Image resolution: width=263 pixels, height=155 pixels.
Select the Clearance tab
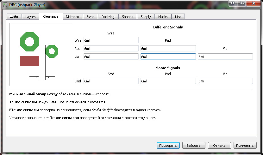point(51,16)
